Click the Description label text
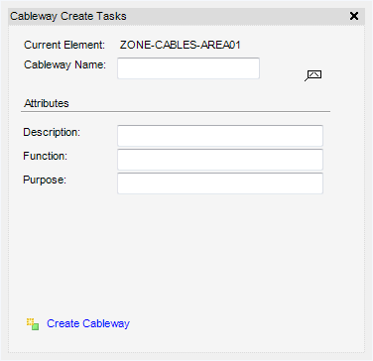Screen dimensions: 373x361 tap(52, 132)
